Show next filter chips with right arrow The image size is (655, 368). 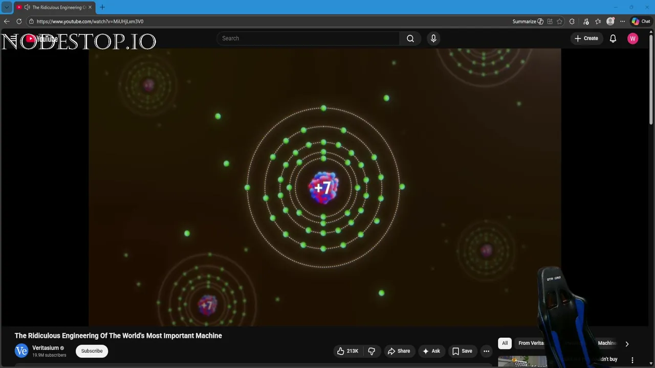coord(627,343)
